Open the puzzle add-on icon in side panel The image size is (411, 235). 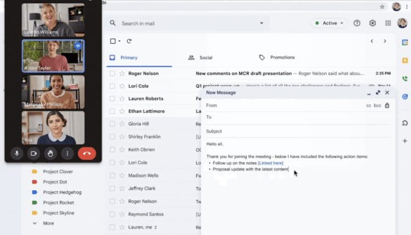[x=405, y=123]
